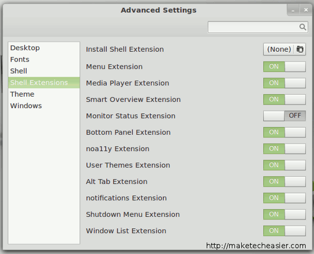314x254 pixels.
Task: Click the search magnifier icon
Action: click(302, 27)
